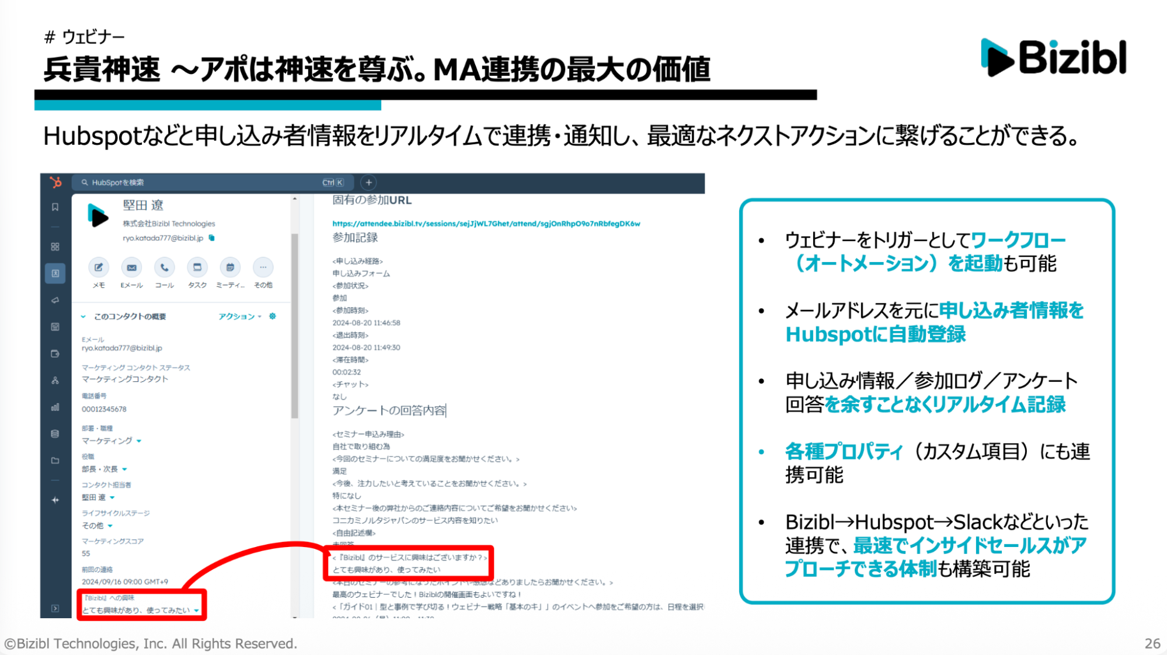Open the アクション dropdown
This screenshot has width=1167, height=655.
point(239,316)
